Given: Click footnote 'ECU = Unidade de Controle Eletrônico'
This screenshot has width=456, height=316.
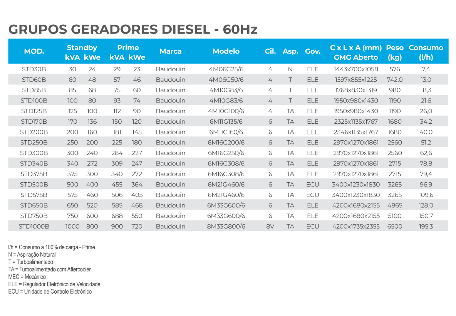Looking at the screenshot, I should click(x=50, y=292).
